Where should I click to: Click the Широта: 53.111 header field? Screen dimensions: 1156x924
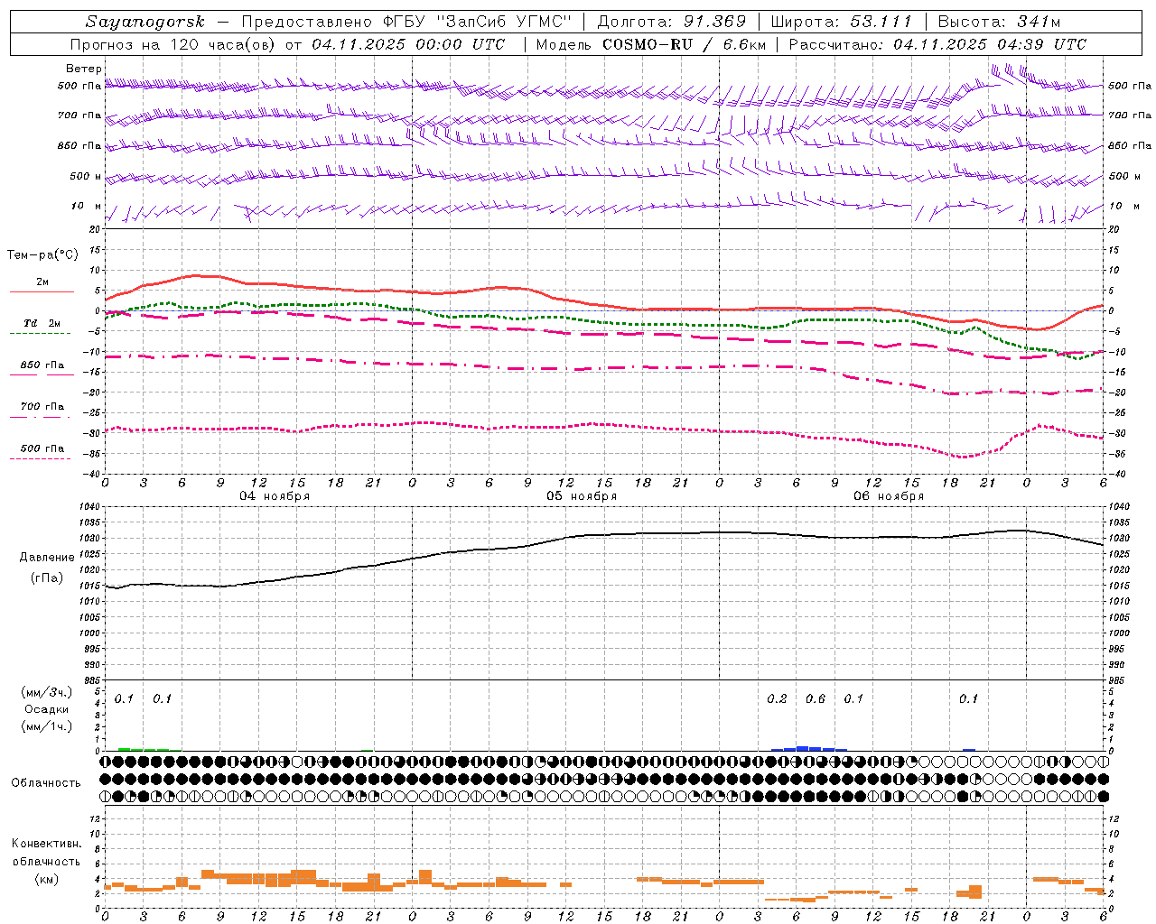pyautogui.click(x=841, y=22)
